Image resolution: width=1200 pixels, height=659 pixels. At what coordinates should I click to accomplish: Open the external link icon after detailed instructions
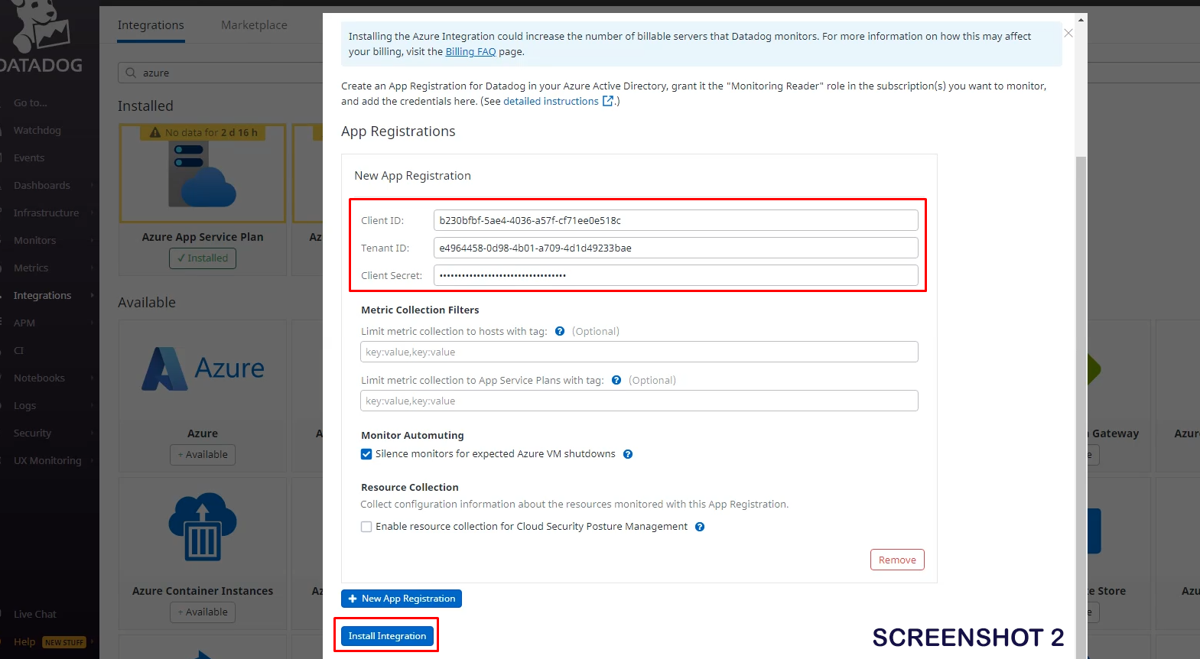[608, 101]
